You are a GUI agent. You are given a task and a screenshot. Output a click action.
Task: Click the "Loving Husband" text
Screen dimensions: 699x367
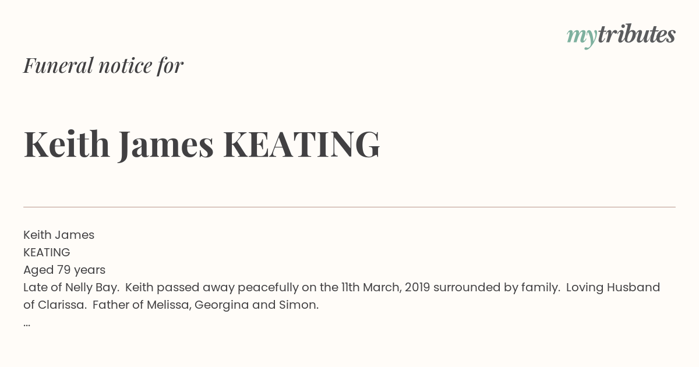[x=613, y=287]
